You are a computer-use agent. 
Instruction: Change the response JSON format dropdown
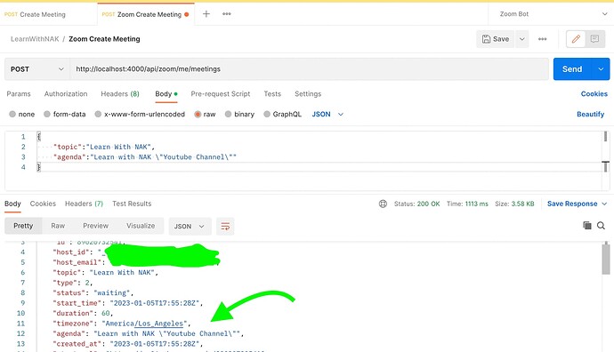click(190, 227)
